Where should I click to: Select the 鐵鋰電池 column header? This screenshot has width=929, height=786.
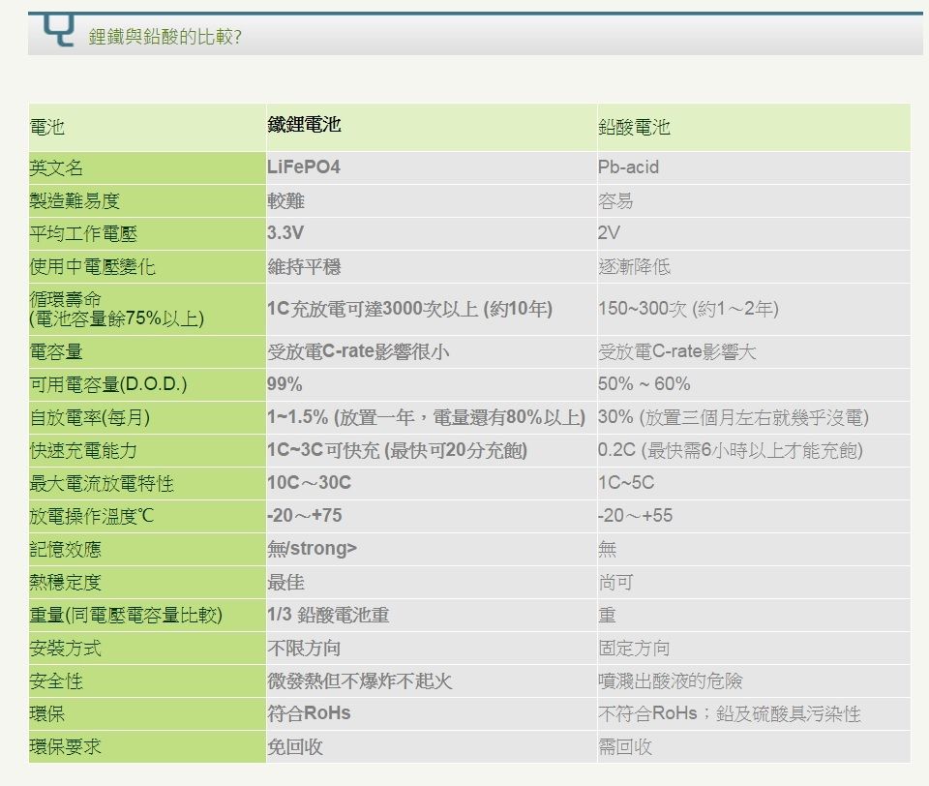(304, 125)
